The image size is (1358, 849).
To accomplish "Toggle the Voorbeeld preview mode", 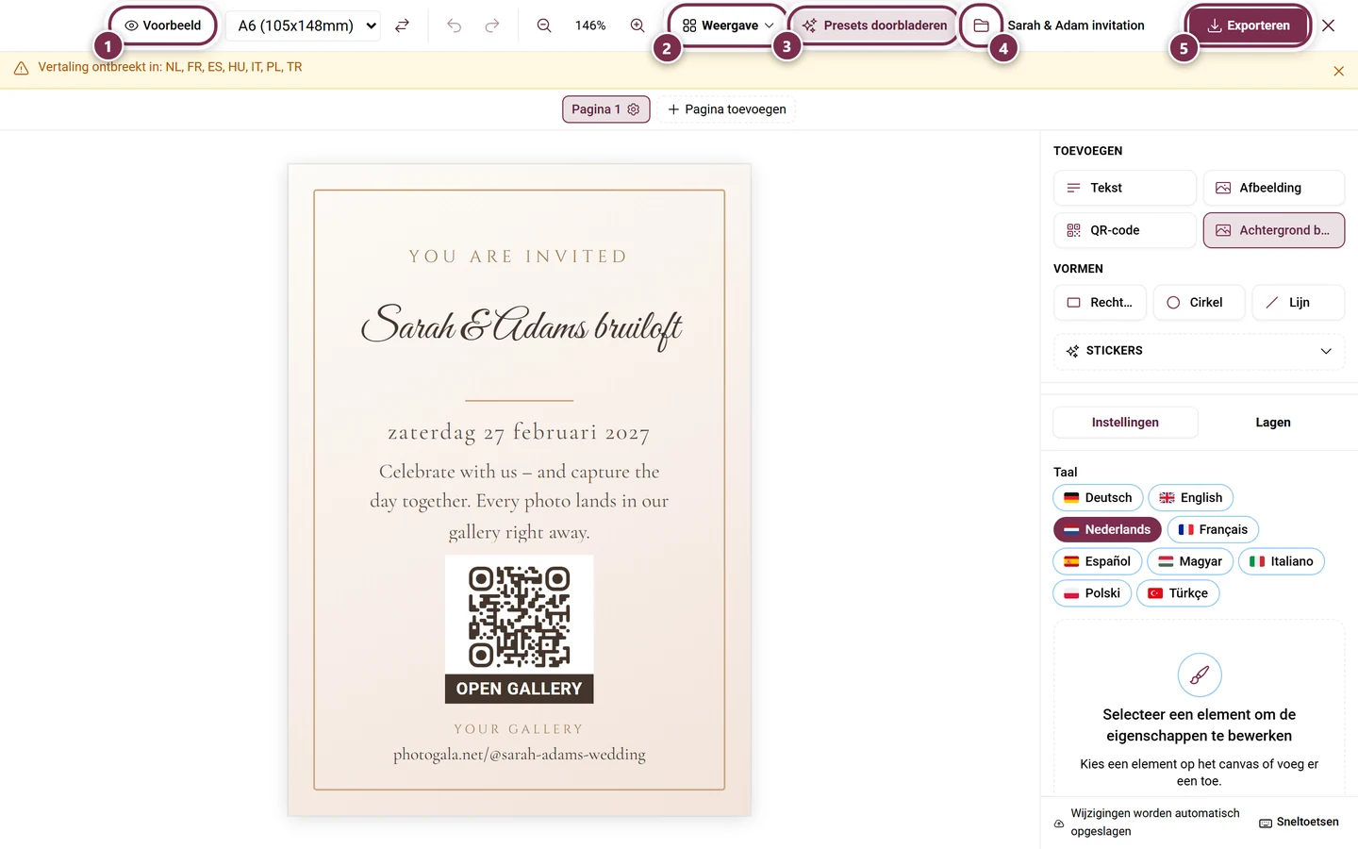I will (x=163, y=25).
